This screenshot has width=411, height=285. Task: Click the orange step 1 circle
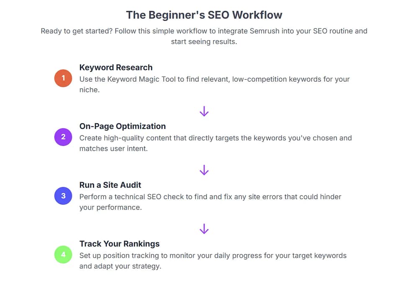point(64,78)
